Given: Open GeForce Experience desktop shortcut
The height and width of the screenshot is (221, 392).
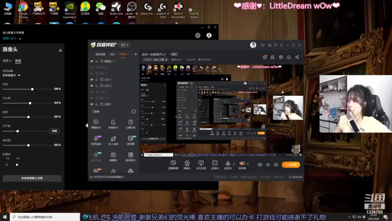Looking at the screenshot, I should tap(70, 10).
